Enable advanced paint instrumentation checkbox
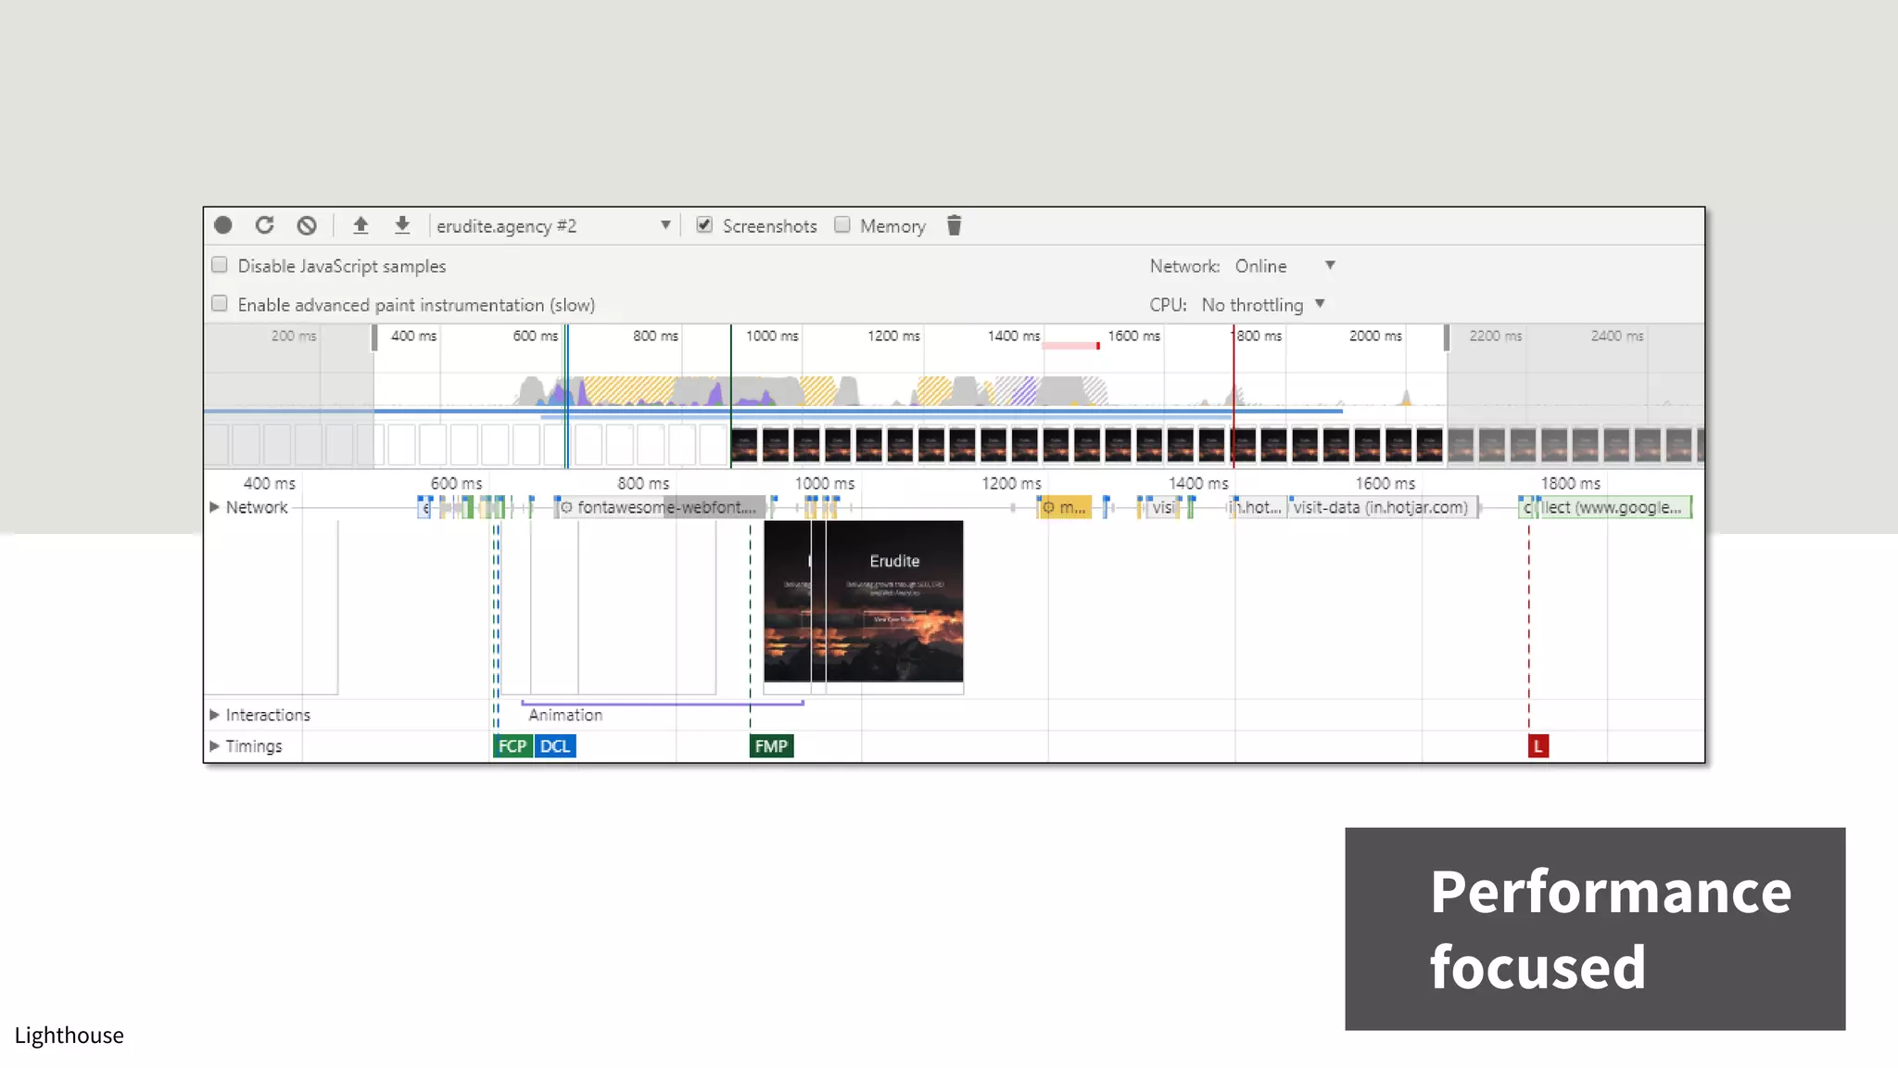 coord(220,304)
